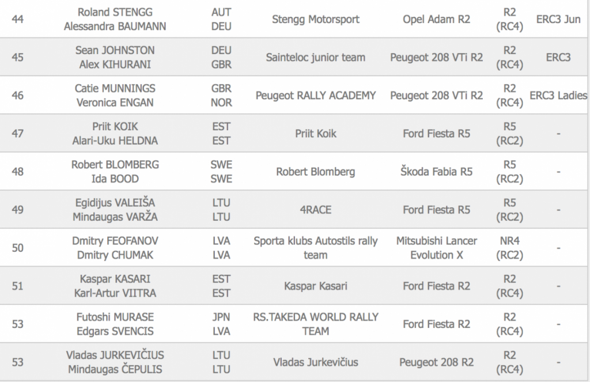The image size is (590, 382).
Task: Select co-driver Alari-Uku HELDNA
Action: tap(115, 141)
